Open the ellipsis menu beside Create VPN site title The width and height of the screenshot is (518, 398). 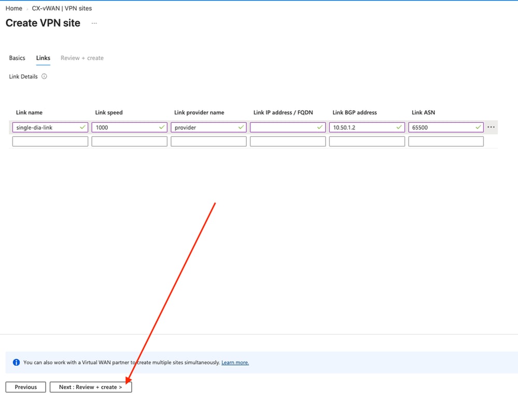click(x=94, y=23)
